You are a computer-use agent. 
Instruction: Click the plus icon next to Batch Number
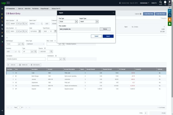click(x=26, y=24)
